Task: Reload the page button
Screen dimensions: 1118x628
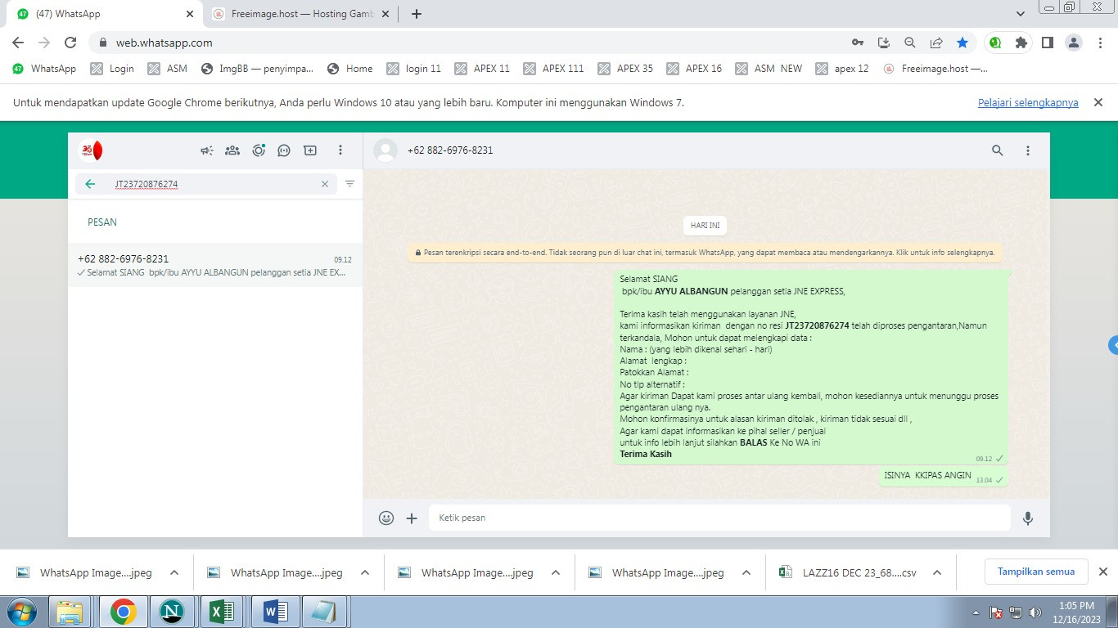Action: 70,43
